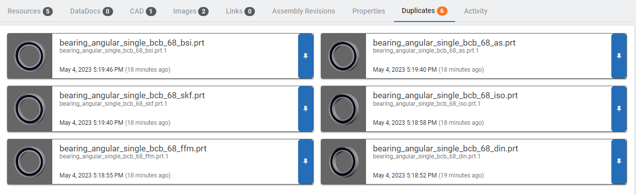636x195 pixels.
Task: Pin the bearing_angular_single_bcb_68_bsi.prt duplicate
Action: pos(306,56)
